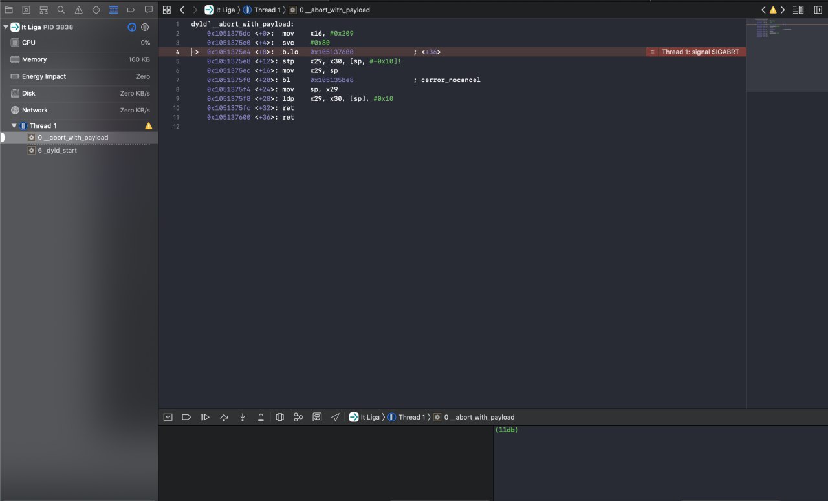Screen dimensions: 828x501
Task: Open Debug View Hierarchy icon
Action: click(x=279, y=417)
